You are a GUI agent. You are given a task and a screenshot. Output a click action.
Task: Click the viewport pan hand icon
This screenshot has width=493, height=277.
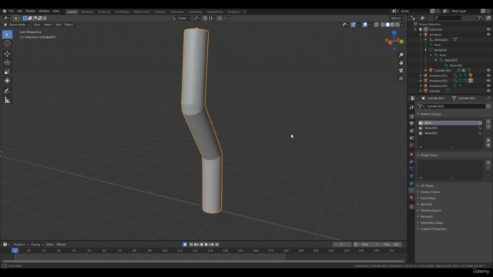click(401, 63)
